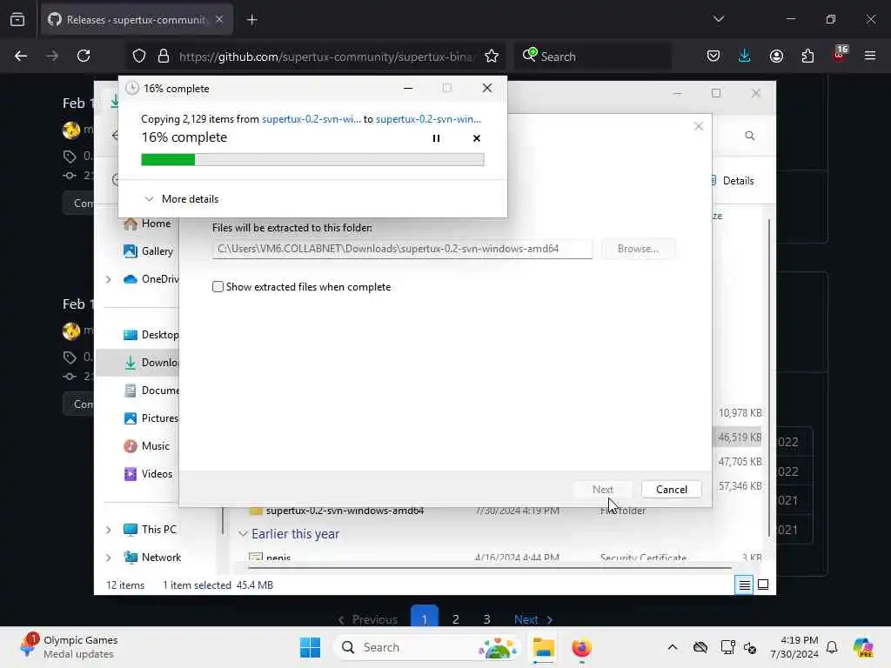Click Cancel in the extract dialog
This screenshot has width=891, height=668.
[x=671, y=489]
